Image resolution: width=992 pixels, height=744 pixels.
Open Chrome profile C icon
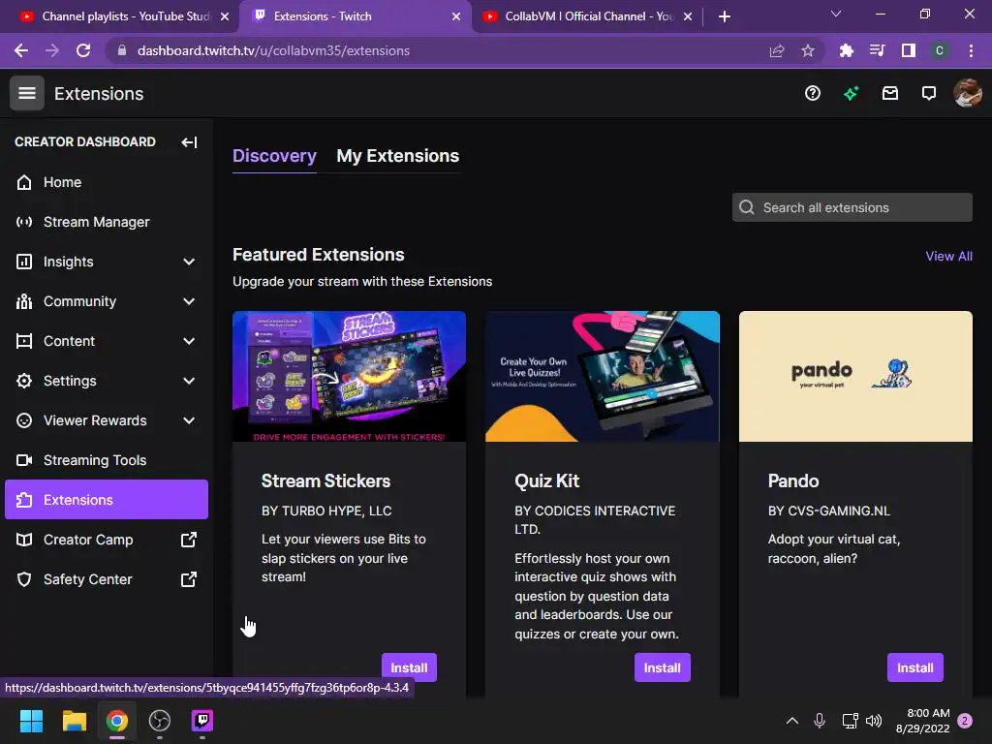click(x=940, y=50)
